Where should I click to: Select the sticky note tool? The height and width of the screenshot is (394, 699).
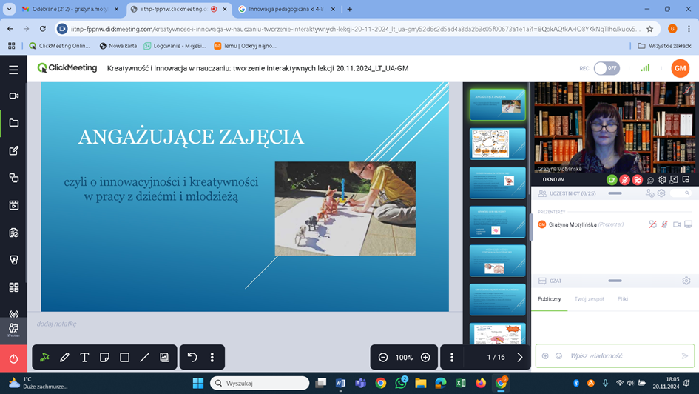(104, 358)
